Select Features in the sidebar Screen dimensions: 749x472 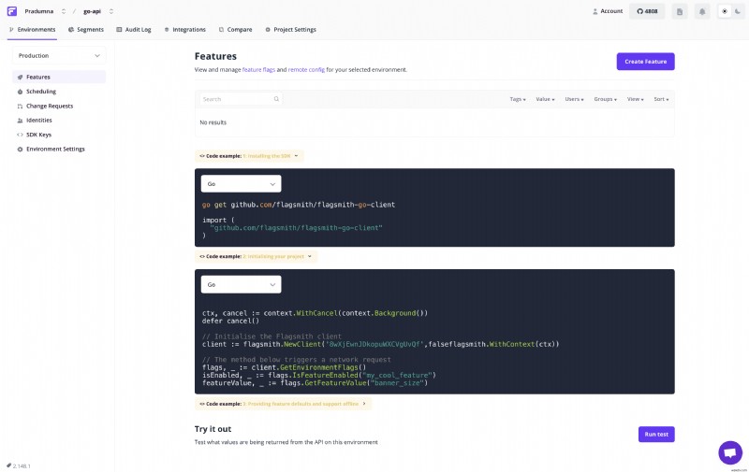59,77
